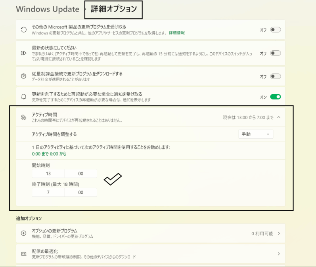
Task: Toggle 最新の状態にしてください switch
Action: pyautogui.click(x=276, y=53)
